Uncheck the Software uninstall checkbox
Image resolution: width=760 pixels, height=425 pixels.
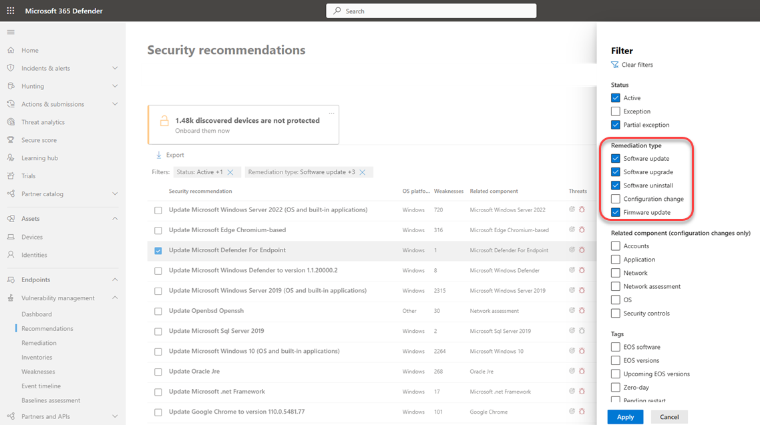pyautogui.click(x=616, y=185)
